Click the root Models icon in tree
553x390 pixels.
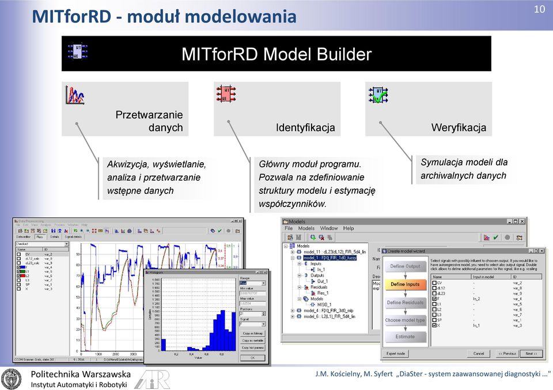tap(293, 246)
